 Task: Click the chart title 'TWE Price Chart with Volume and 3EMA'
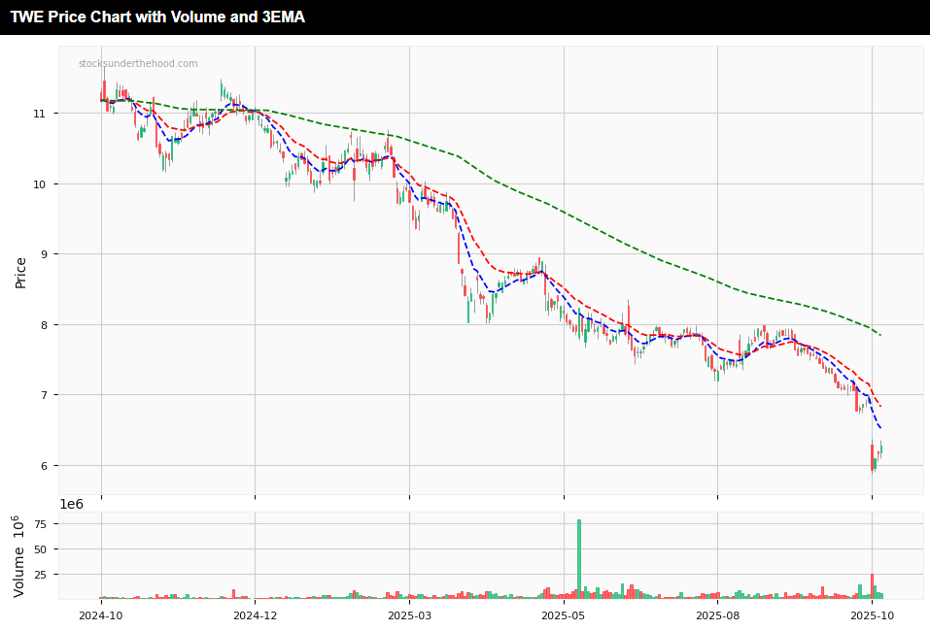(157, 17)
